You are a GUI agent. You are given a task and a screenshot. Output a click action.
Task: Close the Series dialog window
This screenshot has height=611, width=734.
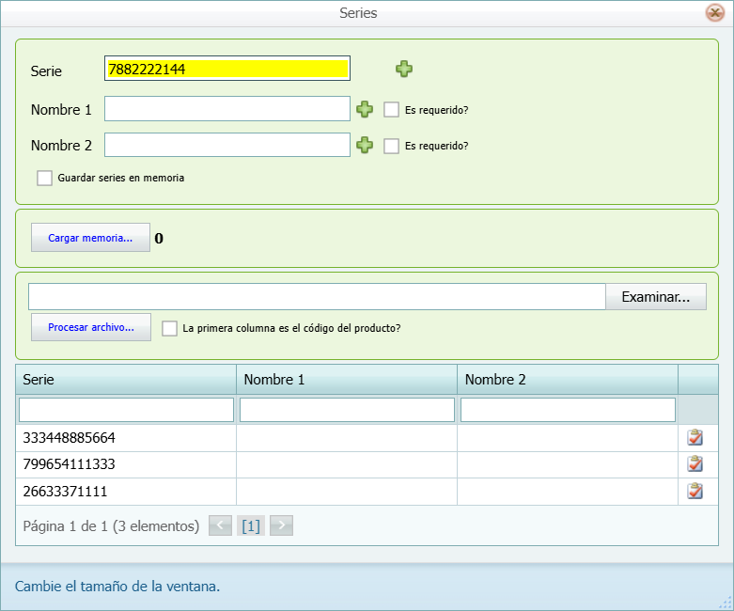click(714, 13)
